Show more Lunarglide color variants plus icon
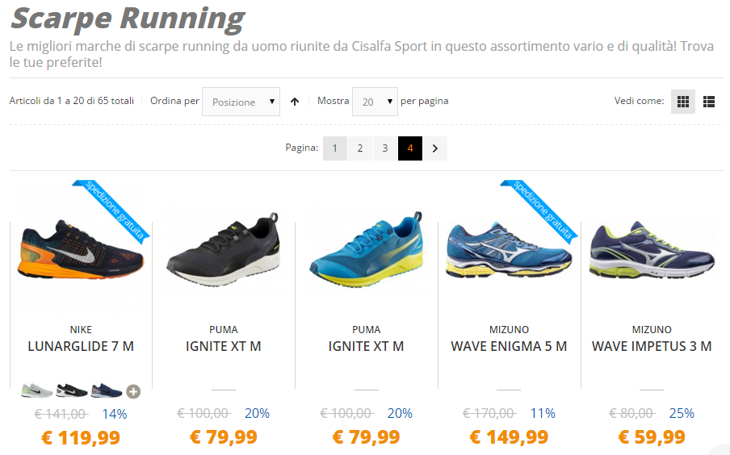 pyautogui.click(x=133, y=392)
